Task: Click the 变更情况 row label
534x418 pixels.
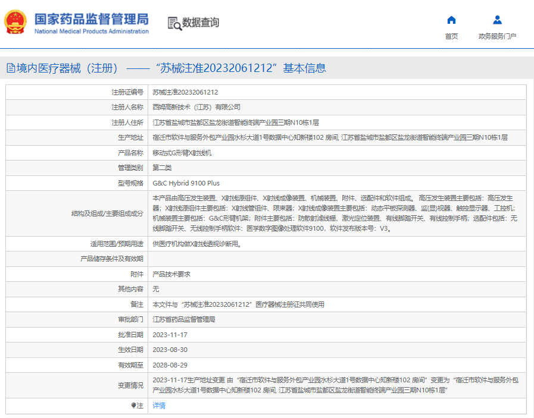Action: (130, 385)
